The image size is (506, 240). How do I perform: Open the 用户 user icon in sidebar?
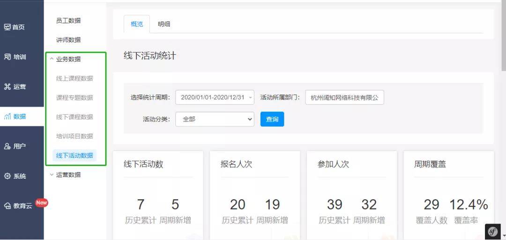(x=7, y=146)
